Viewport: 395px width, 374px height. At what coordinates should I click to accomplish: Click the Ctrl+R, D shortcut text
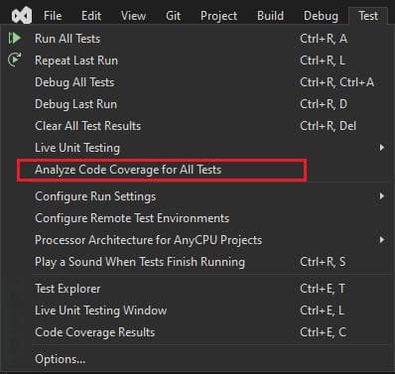click(x=324, y=104)
